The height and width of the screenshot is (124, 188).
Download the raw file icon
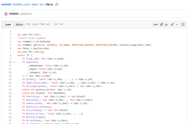tap(166, 24)
